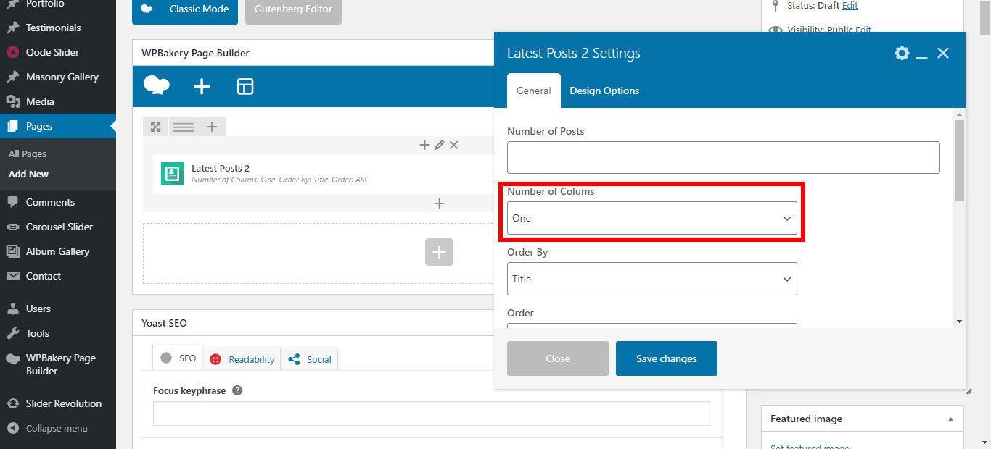Click the row expand arrows icon
This screenshot has width=991, height=449.
(155, 127)
